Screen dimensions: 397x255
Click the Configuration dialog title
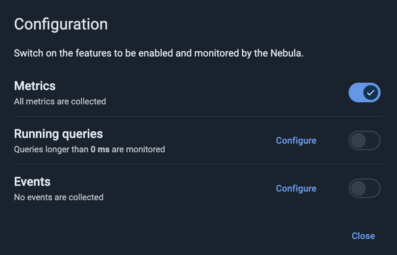point(61,24)
